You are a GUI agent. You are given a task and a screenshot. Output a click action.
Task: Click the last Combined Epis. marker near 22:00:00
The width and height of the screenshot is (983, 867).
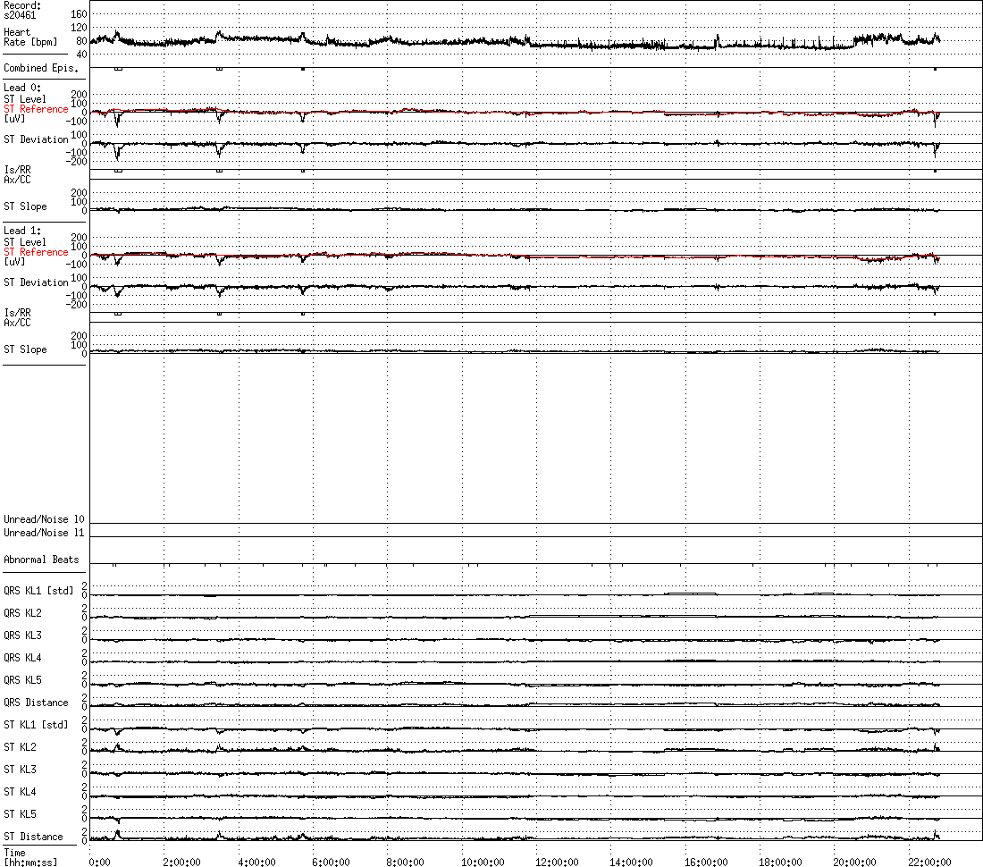(x=935, y=69)
